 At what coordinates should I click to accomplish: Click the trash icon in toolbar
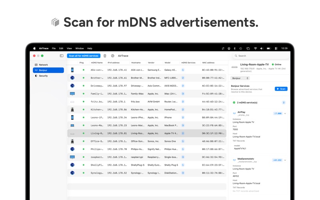pyautogui.click(x=105, y=56)
